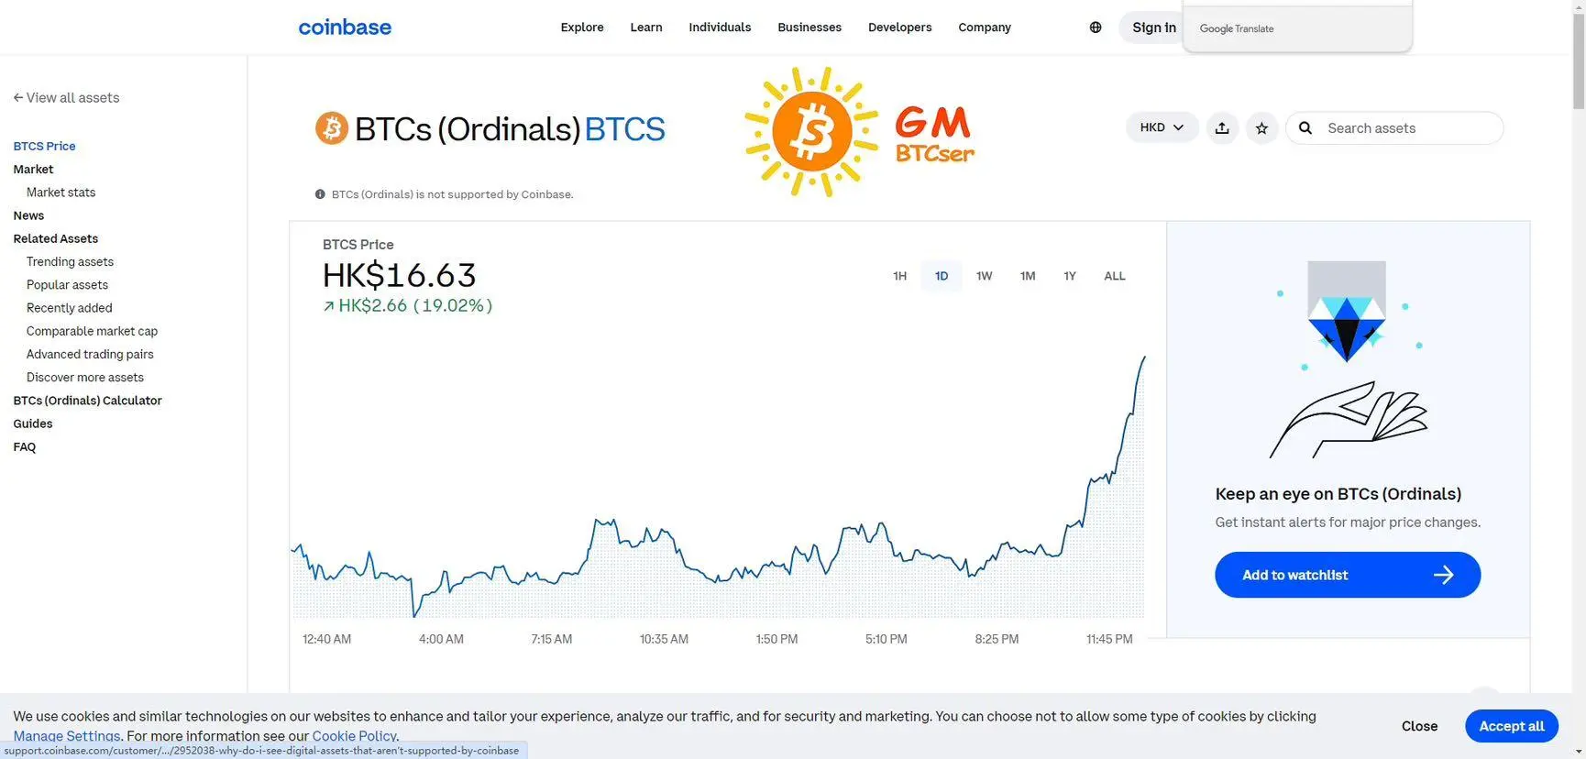
Task: Click the 11:45 PM chart axis label
Action: pos(1109,639)
